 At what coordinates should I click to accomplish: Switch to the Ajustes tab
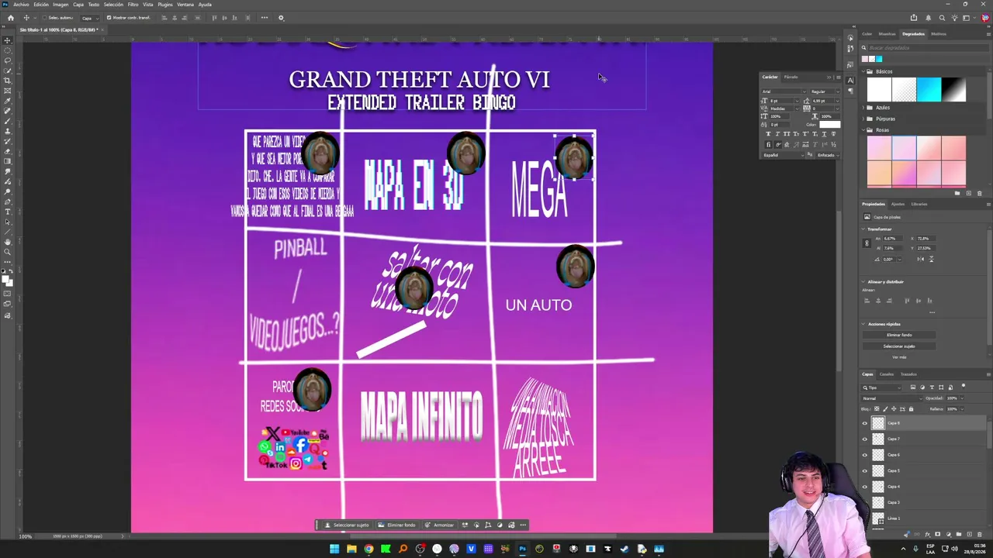(898, 205)
